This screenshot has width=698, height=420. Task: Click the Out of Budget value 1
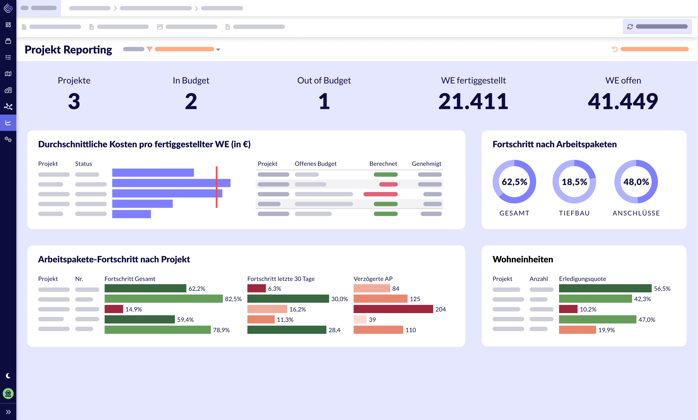324,101
